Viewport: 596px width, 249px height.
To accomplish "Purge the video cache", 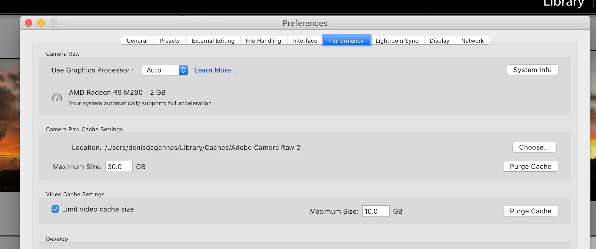I will 531,211.
